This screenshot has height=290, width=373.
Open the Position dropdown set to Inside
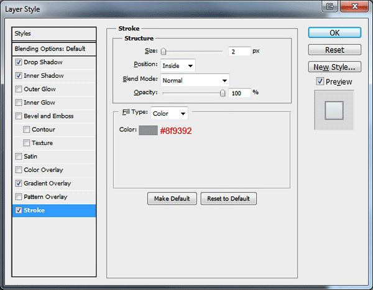click(178, 65)
